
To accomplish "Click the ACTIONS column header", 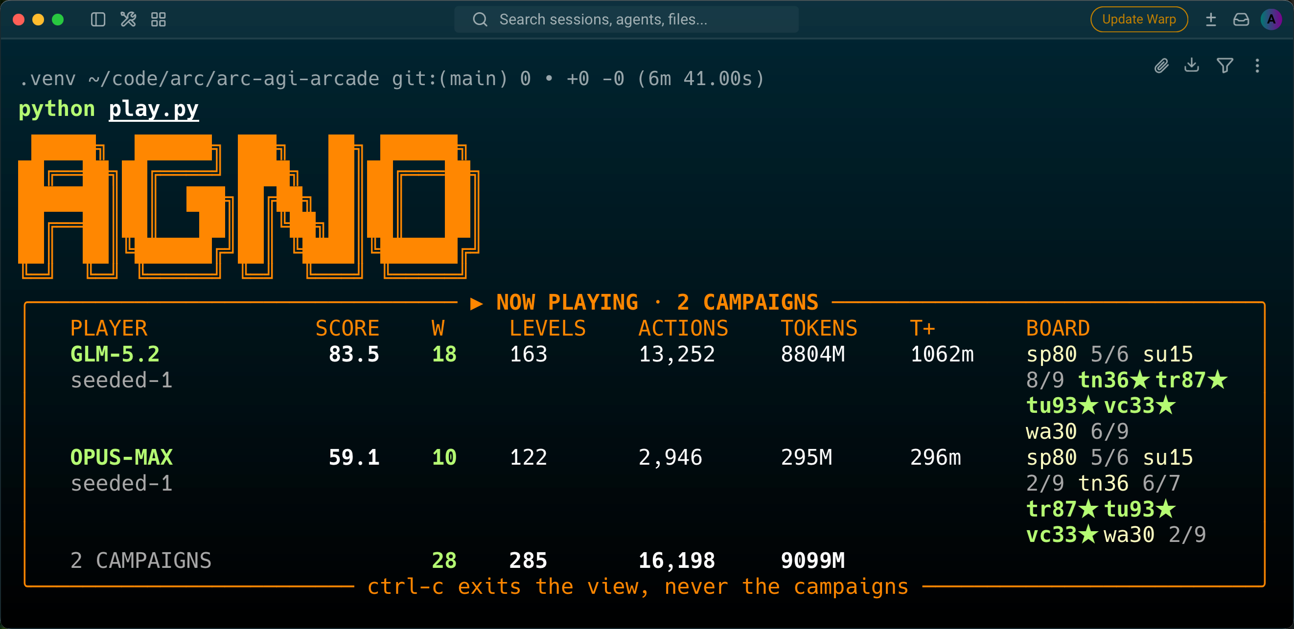I will [683, 328].
